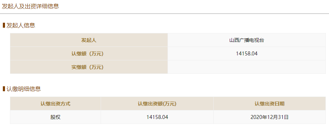Image resolution: width=329 pixels, height=131 pixels.
Task: Select the 14158.04 value under 发起人信息
Action: coord(246,54)
